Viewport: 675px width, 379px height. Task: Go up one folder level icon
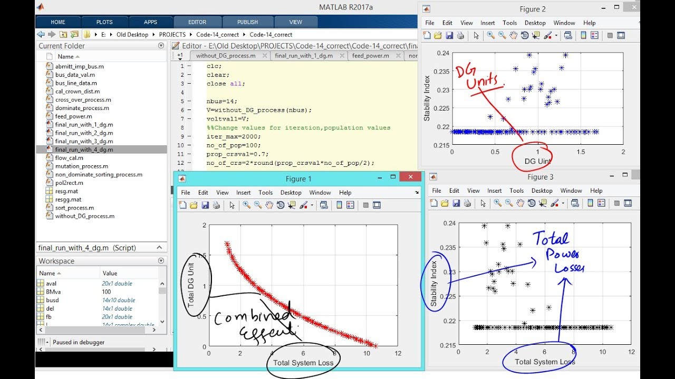pyautogui.click(x=63, y=34)
